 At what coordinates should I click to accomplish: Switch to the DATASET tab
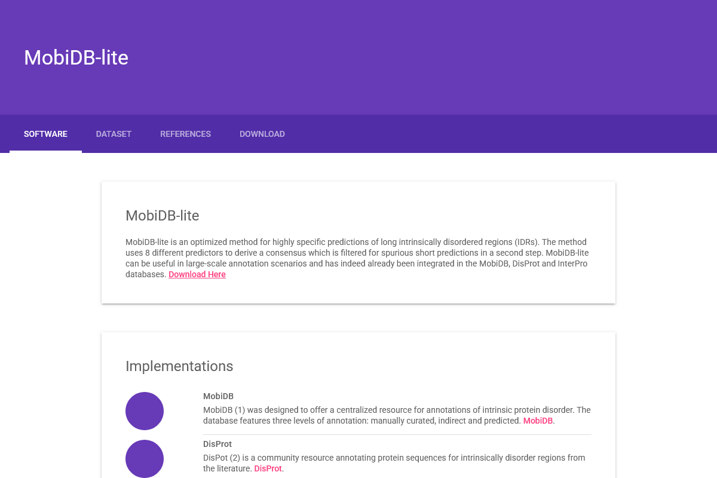[x=114, y=134]
